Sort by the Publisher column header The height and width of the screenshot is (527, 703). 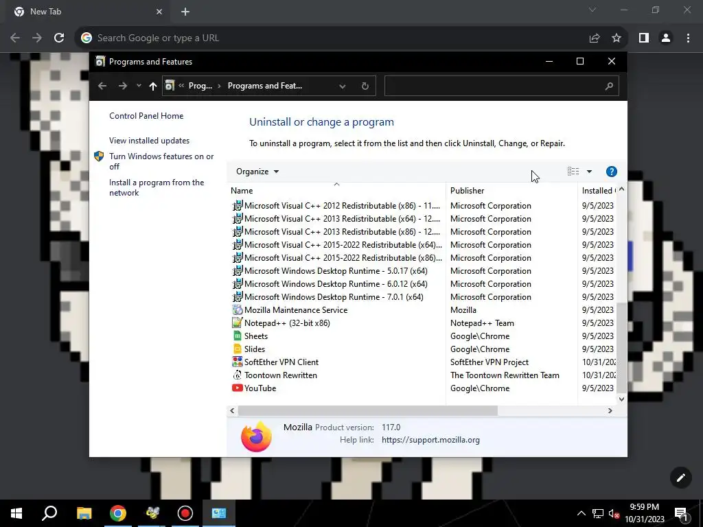pos(511,191)
